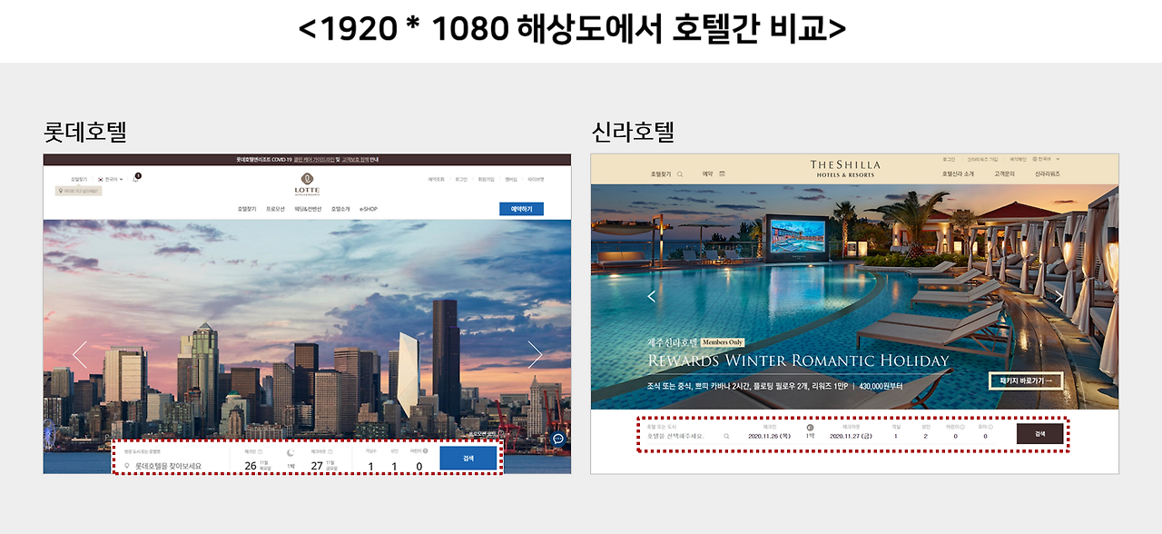Show next slide on Shilla banner
1162x534 pixels.
point(1059,296)
